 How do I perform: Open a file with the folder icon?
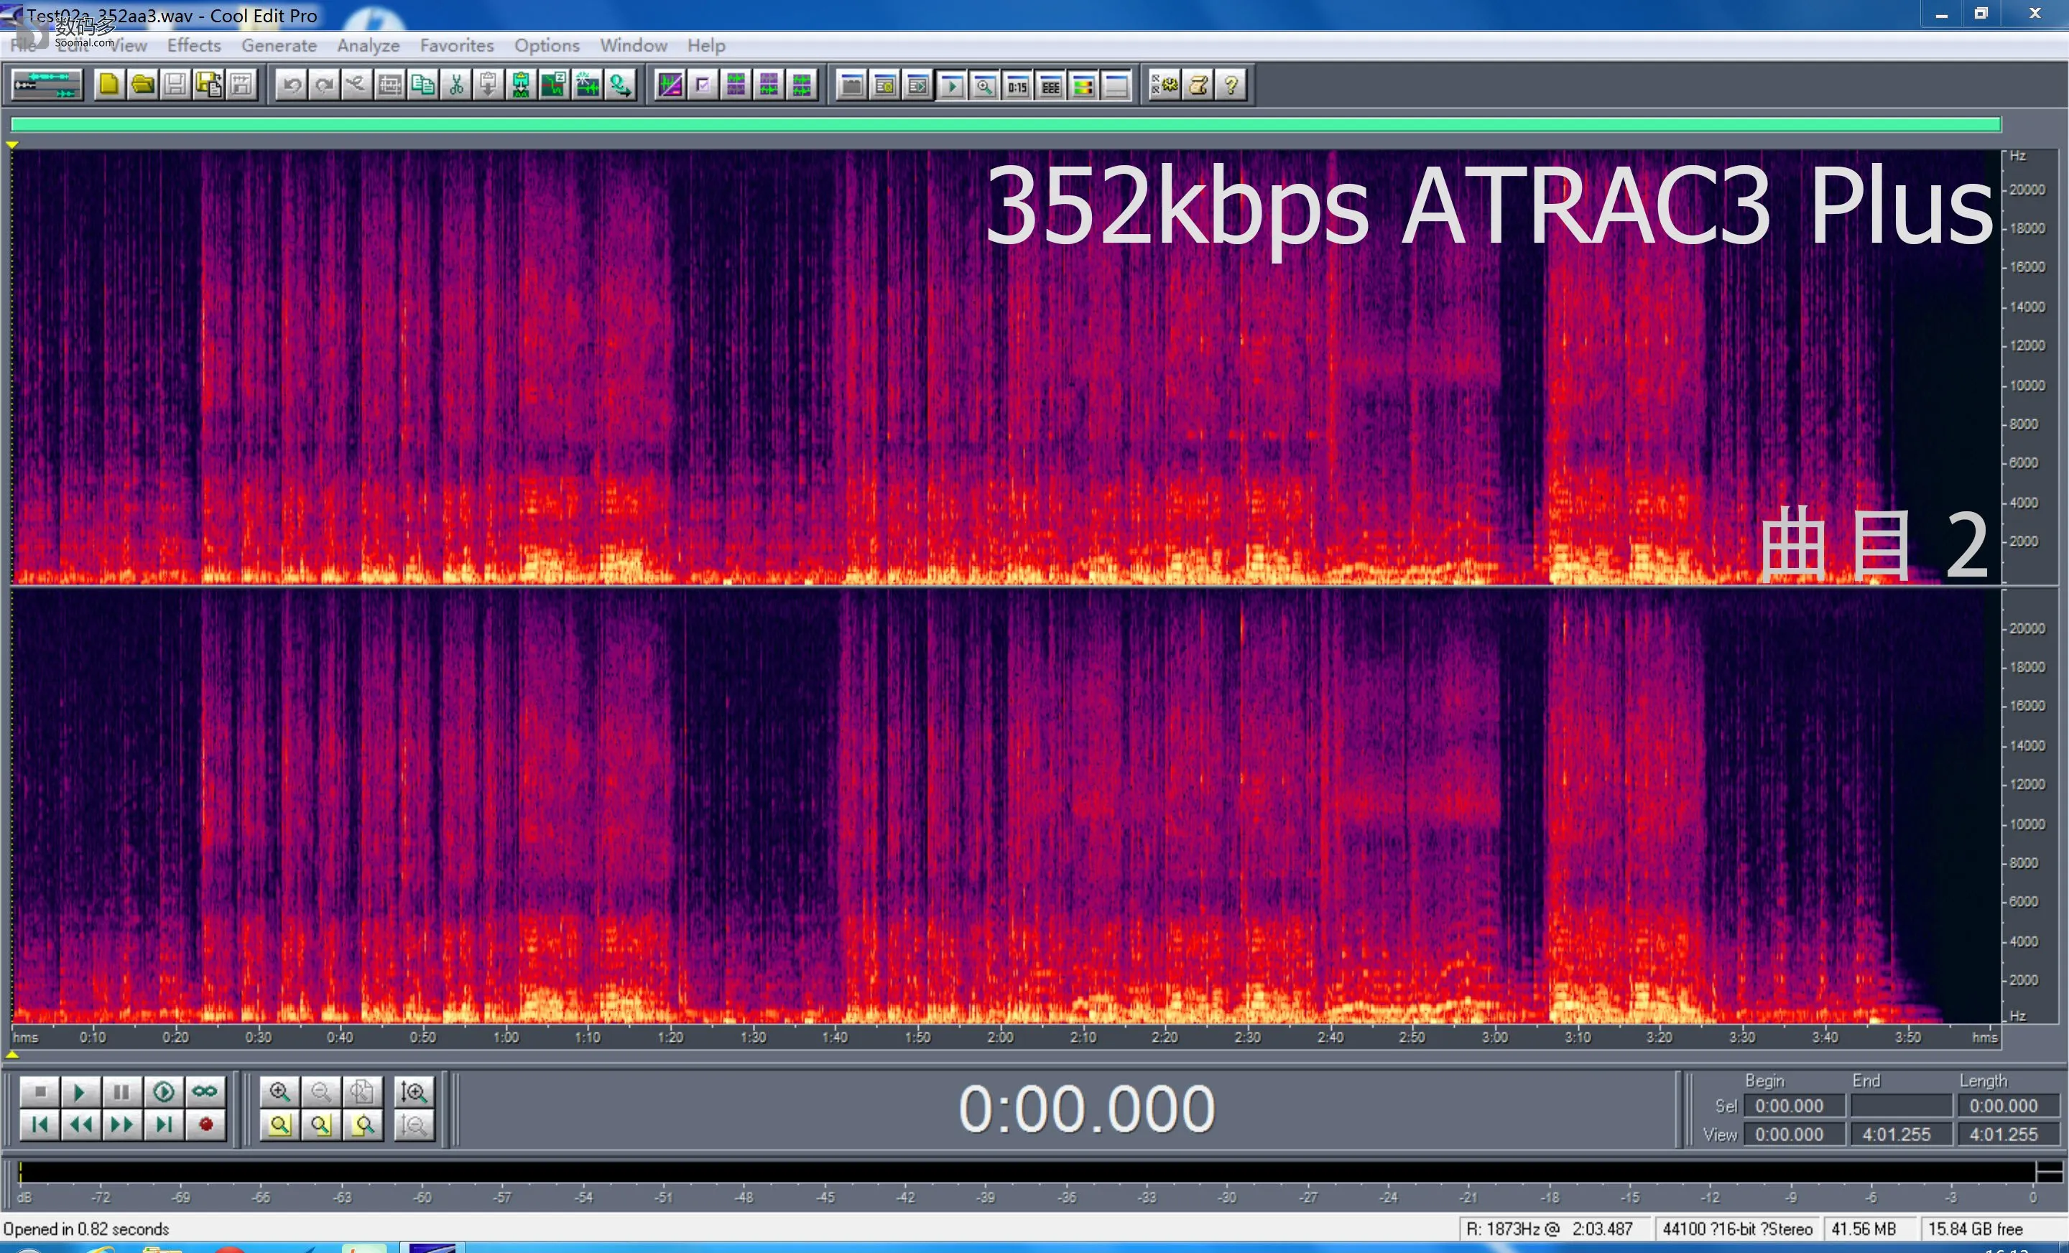point(143,85)
